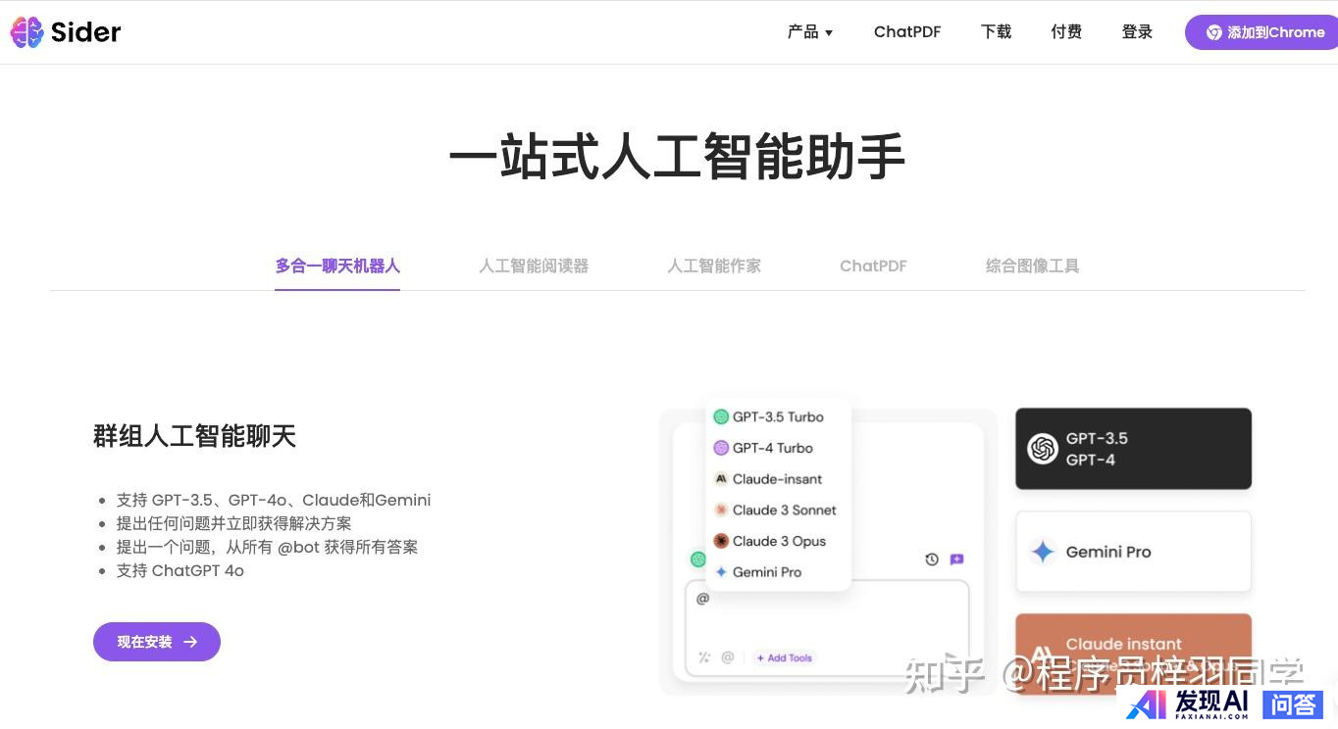Switch to the 人工智能作家 tab
The width and height of the screenshot is (1338, 729).
pos(714,266)
